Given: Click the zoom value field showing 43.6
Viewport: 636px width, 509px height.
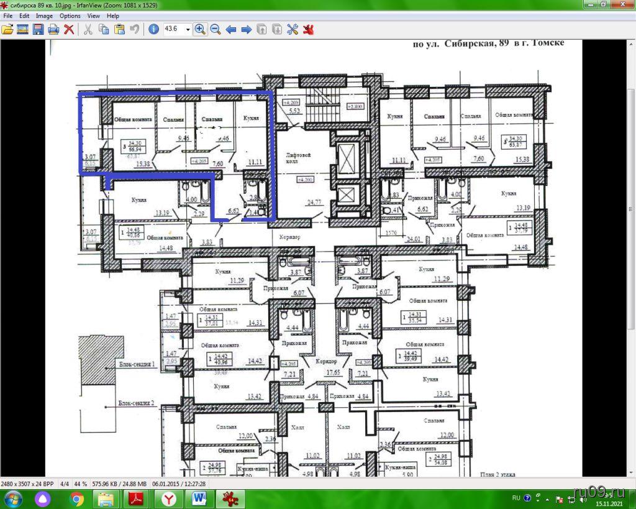Looking at the screenshot, I should pos(172,29).
